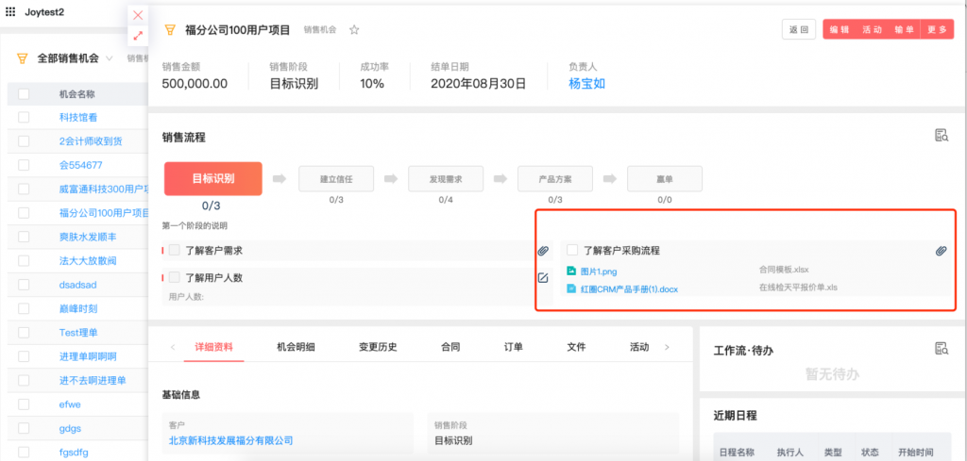Open the 工作流·待办 panel search icon
The width and height of the screenshot is (967, 461).
(x=941, y=349)
